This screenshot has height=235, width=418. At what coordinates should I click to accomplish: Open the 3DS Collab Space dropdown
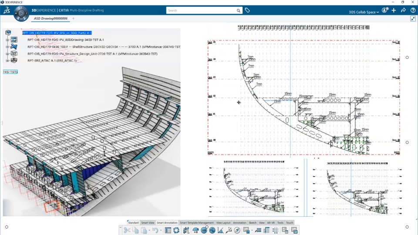pos(364,12)
